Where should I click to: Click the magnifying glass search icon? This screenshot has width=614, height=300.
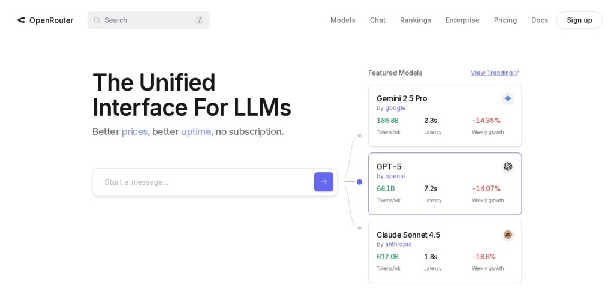click(x=97, y=20)
